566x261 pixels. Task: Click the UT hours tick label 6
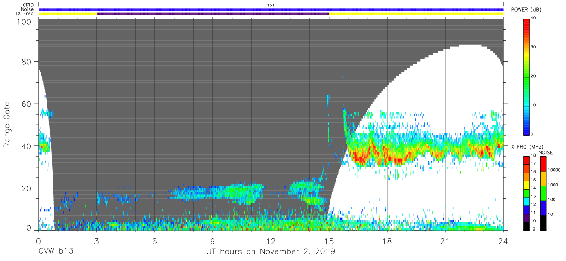154,241
